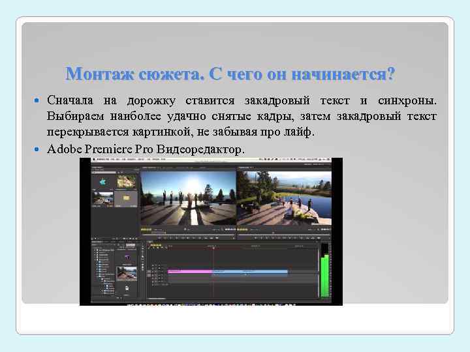The width and height of the screenshot is (470, 352).
Task: Click the Source monitor sunlit deck preview
Action: coord(188,198)
